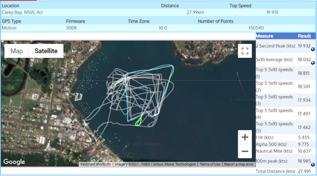Screen dimensions: 317x176
Task: Zoom out with the minus button
Action: [x=245, y=151]
